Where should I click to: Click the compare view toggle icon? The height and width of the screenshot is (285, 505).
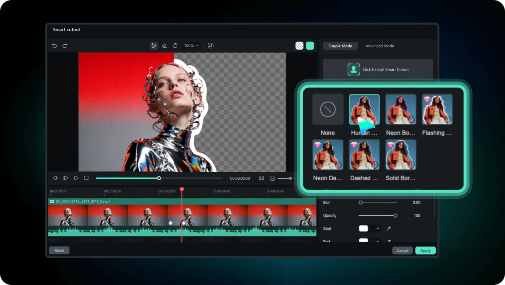click(x=211, y=46)
